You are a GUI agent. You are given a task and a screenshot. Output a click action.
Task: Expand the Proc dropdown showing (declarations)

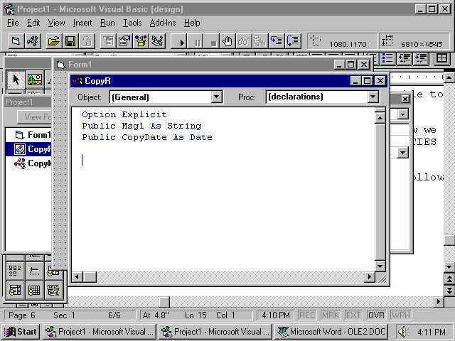[373, 97]
